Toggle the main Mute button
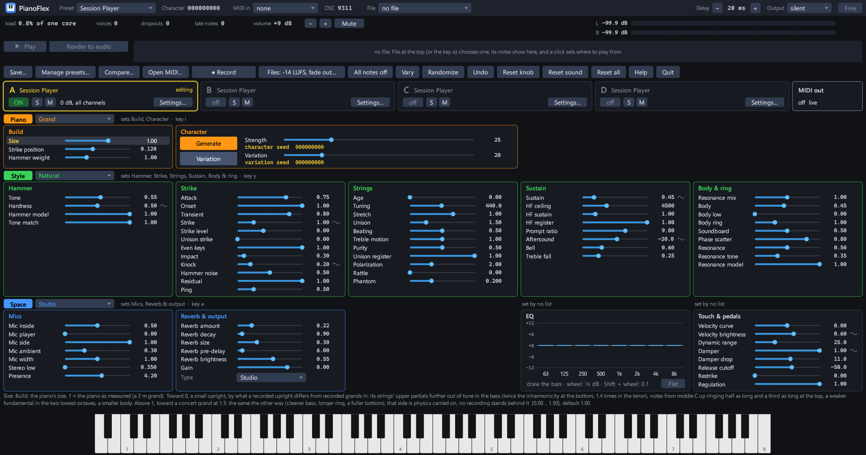This screenshot has width=866, height=455. tap(349, 23)
